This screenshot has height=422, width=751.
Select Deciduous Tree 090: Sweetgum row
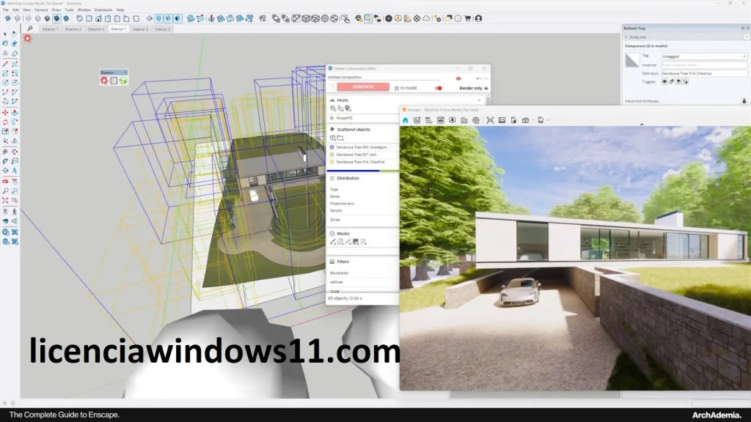click(x=363, y=147)
